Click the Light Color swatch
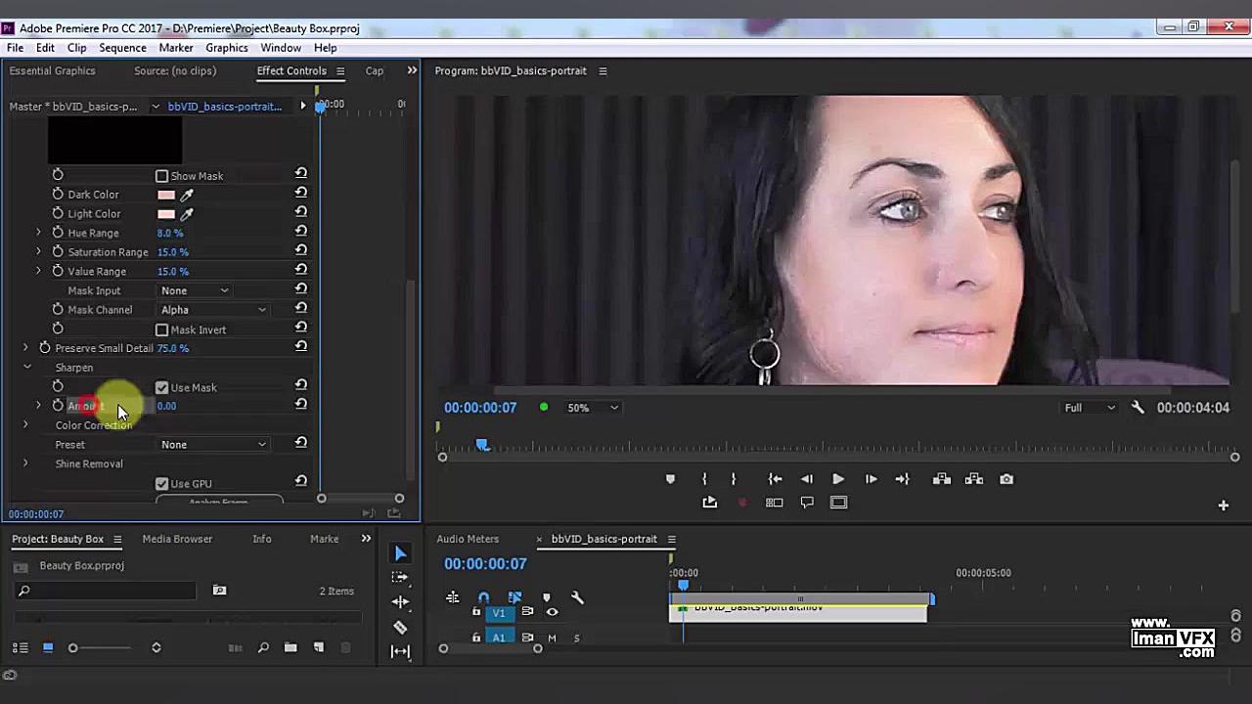 tap(166, 214)
